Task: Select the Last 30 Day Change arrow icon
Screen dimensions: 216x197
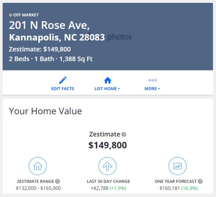Action: (x=108, y=166)
